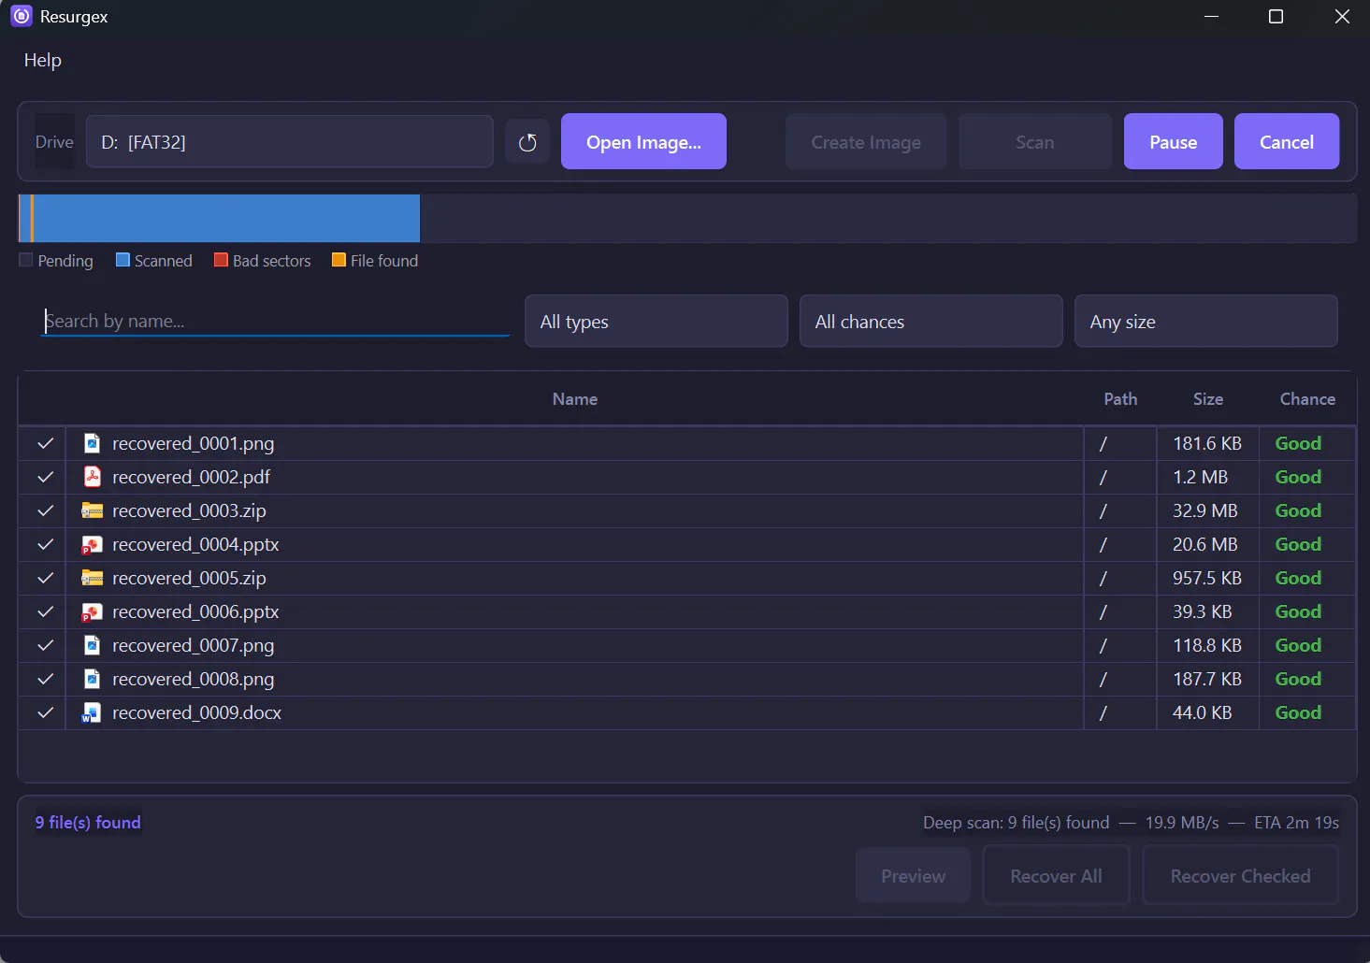This screenshot has height=963, width=1370.
Task: Click the recovered_0004.pptx file name
Action: pos(195,544)
